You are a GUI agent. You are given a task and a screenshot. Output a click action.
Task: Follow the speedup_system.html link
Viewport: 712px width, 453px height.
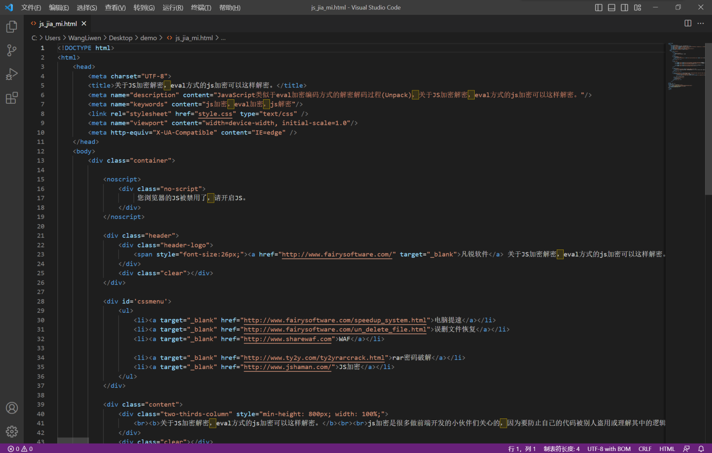pos(335,320)
